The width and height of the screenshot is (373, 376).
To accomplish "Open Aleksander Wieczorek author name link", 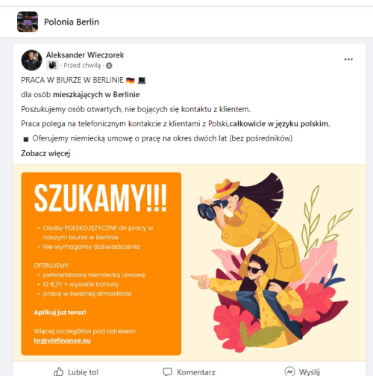I will coord(85,55).
